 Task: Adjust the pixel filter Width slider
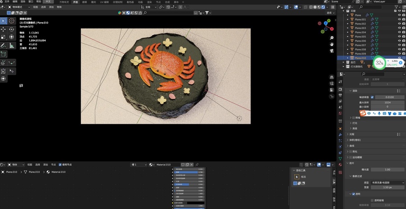point(388,187)
